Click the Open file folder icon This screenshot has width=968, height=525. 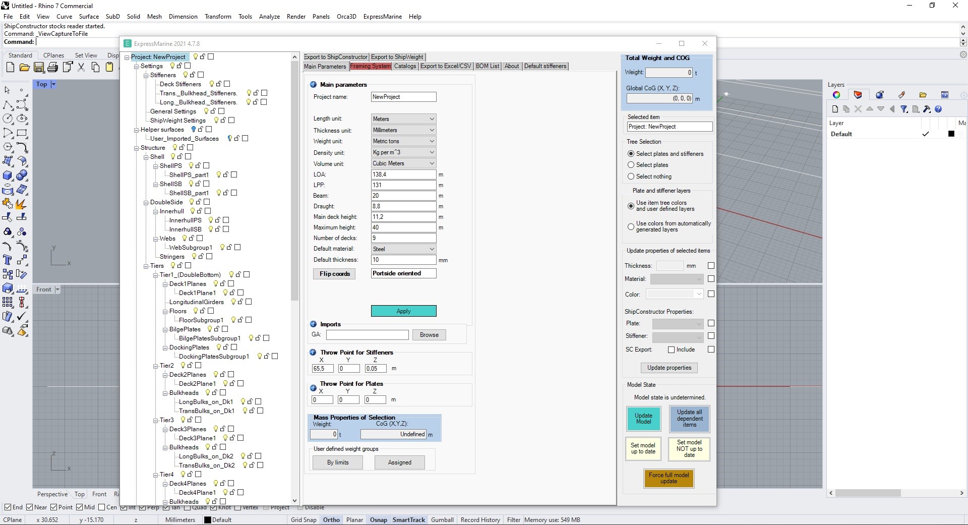pyautogui.click(x=24, y=67)
